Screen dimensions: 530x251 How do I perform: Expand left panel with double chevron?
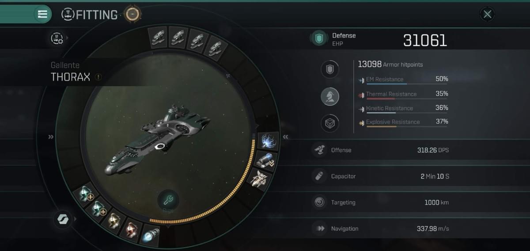[51, 137]
